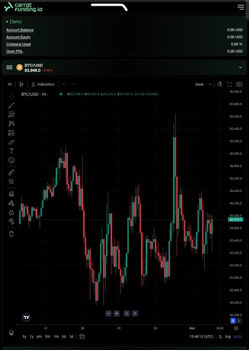Select the text annotation tool

point(11,151)
